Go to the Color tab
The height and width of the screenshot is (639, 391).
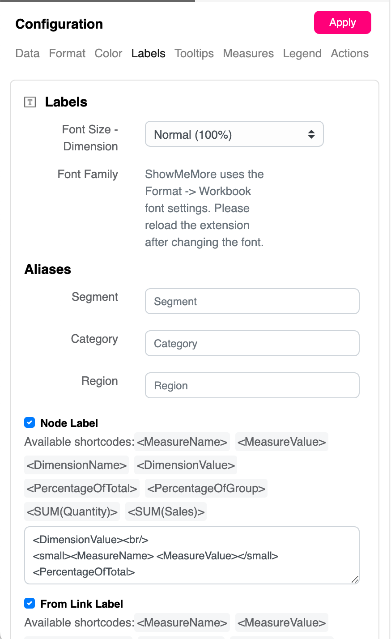tap(108, 53)
